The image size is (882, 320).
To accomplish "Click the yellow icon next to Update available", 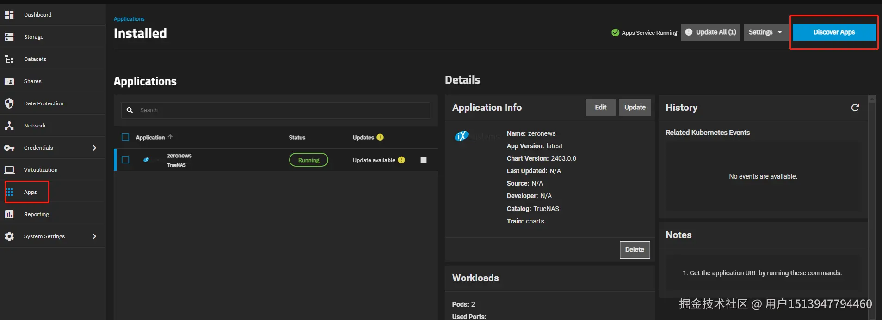I will [401, 160].
